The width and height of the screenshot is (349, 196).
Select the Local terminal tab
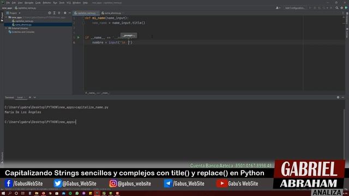(x=20, y=97)
